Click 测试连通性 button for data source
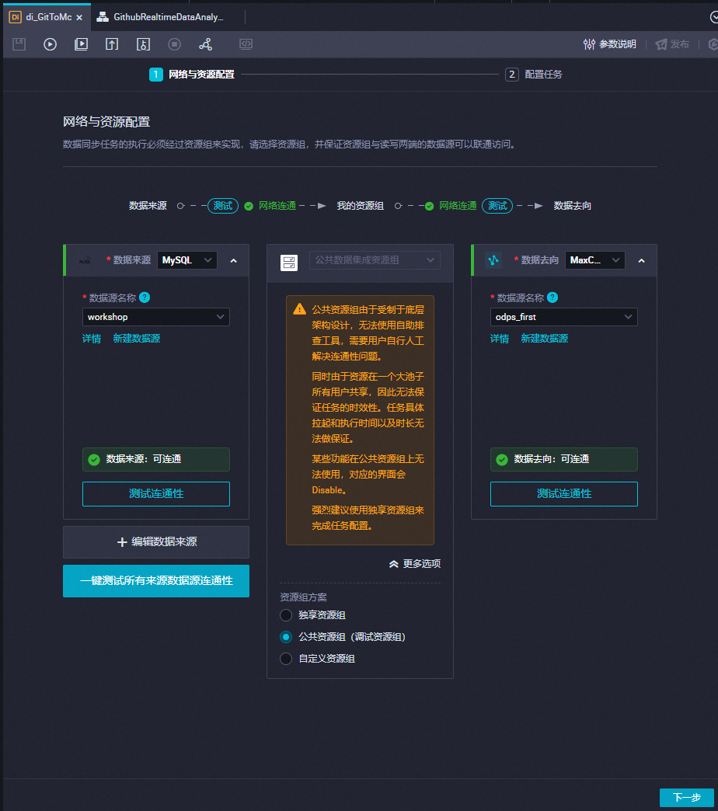The height and width of the screenshot is (811, 718). coord(155,494)
